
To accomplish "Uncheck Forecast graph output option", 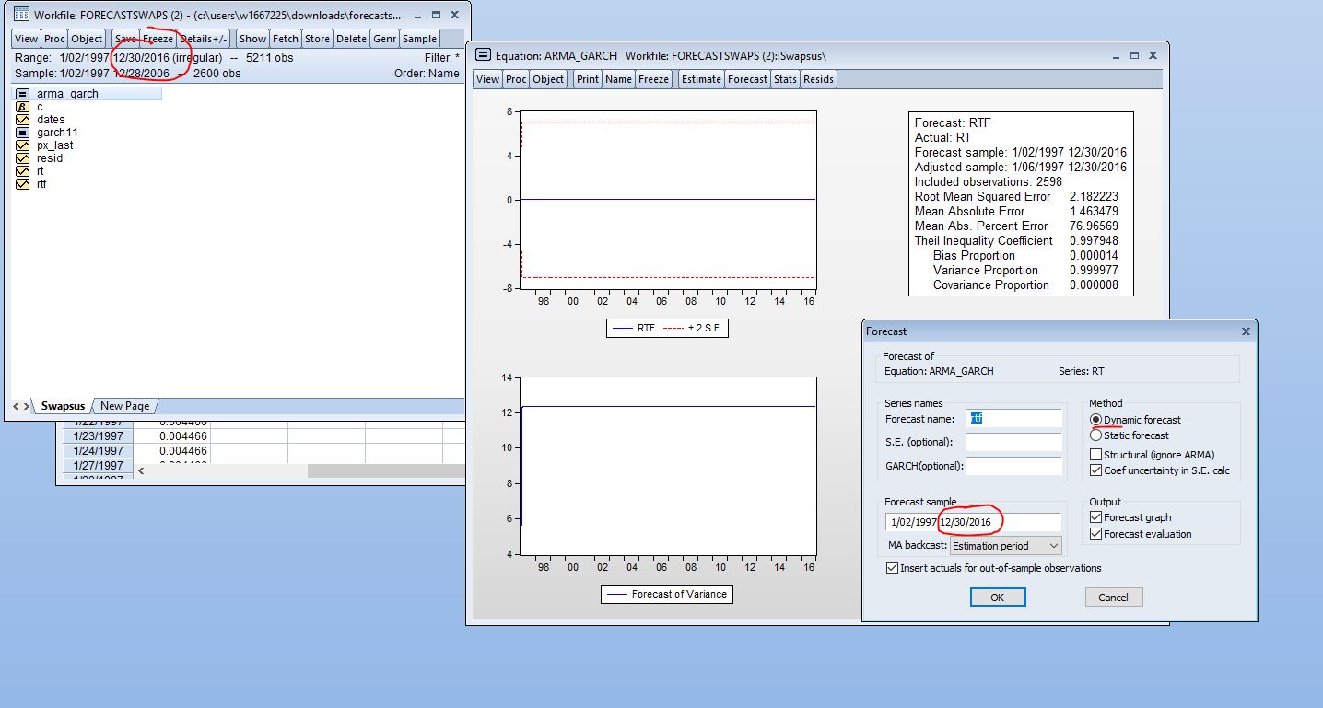I will point(1095,517).
